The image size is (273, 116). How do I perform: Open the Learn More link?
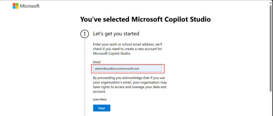[100, 100]
